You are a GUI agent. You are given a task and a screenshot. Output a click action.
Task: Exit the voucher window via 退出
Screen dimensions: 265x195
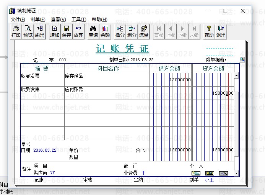(x=221, y=31)
